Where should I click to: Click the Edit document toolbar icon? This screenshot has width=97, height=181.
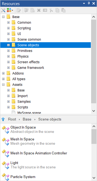coord(19,10)
